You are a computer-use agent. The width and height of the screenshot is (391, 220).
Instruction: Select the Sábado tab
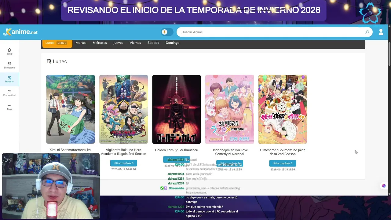[153, 43]
